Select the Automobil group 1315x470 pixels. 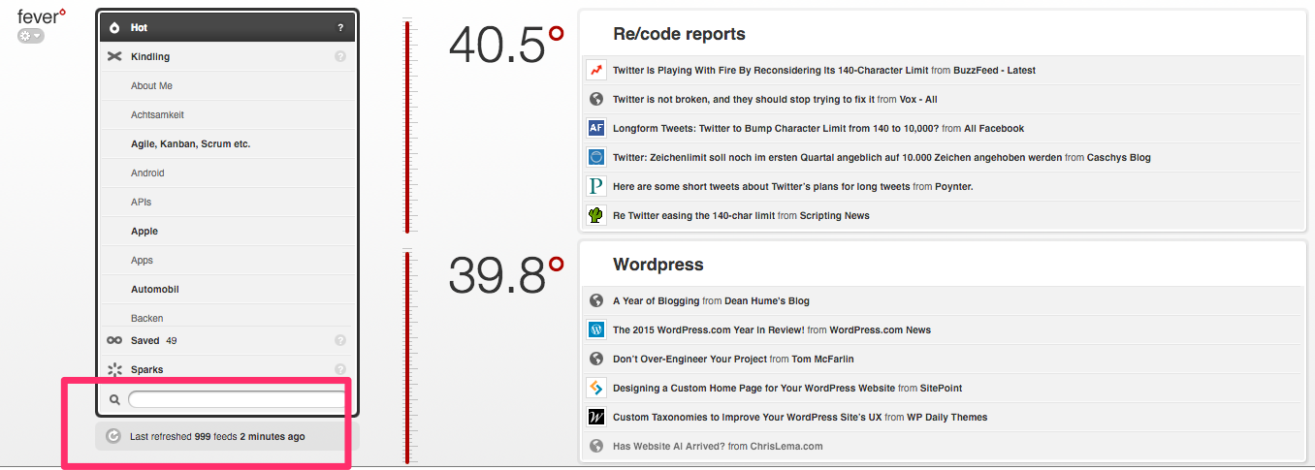(227, 289)
